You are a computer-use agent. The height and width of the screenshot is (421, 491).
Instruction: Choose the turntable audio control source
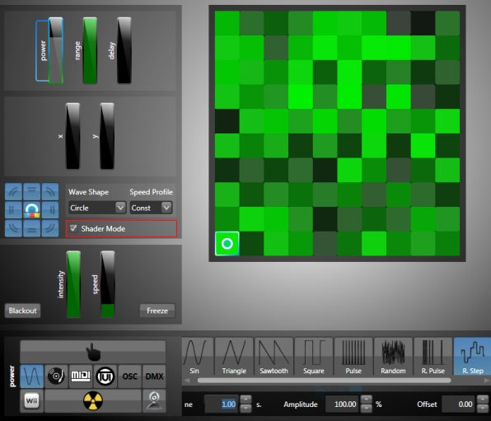click(x=56, y=377)
